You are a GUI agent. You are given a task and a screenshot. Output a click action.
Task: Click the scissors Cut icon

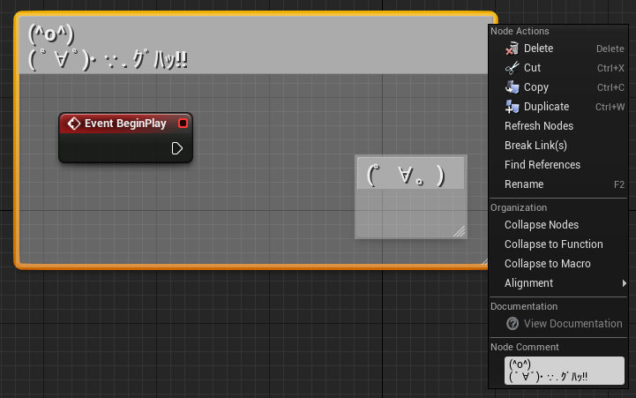512,68
